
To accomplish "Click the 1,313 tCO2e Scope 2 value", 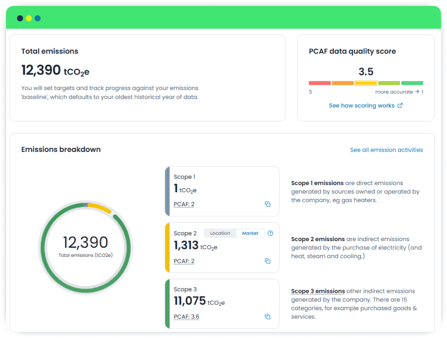I will (x=196, y=246).
